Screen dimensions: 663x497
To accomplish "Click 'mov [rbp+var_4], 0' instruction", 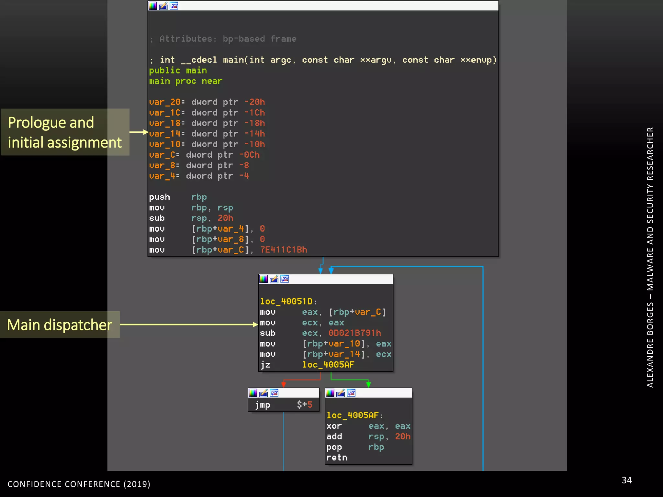I will [x=207, y=229].
